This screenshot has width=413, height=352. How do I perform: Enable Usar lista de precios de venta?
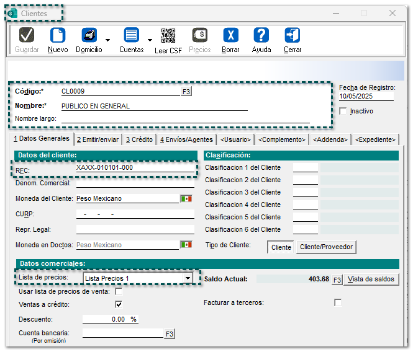click(x=119, y=291)
